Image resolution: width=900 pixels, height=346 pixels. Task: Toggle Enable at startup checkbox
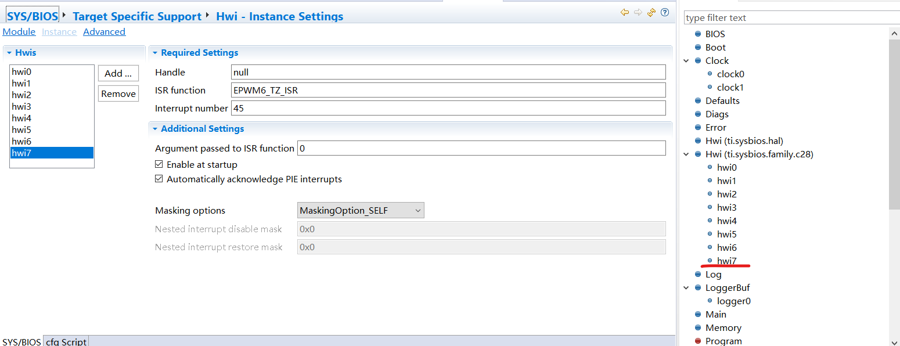click(x=159, y=165)
